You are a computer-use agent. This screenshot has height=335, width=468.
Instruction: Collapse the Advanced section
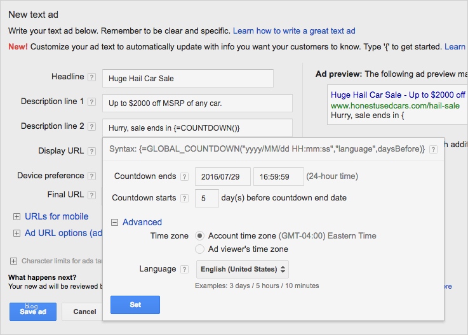[115, 222]
